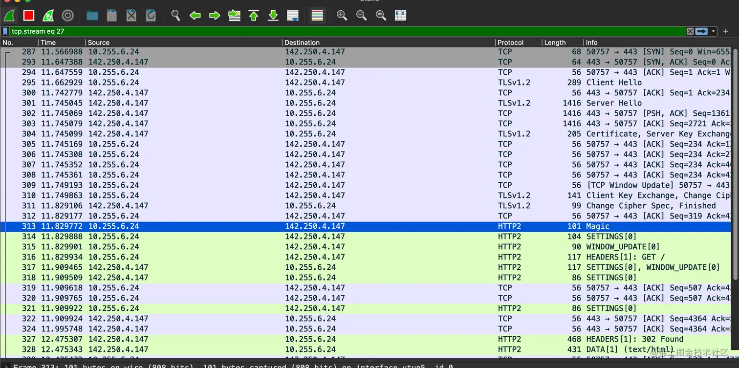Toggle auto-scroll during live capture
739x368 pixels.
click(x=293, y=16)
